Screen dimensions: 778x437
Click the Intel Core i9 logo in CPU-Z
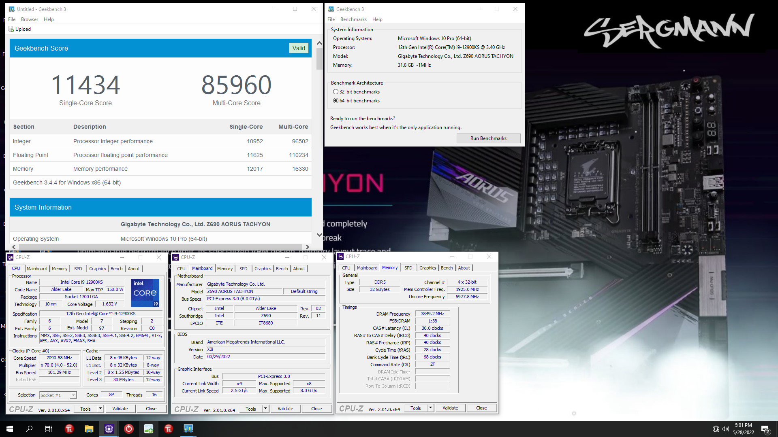click(x=145, y=293)
